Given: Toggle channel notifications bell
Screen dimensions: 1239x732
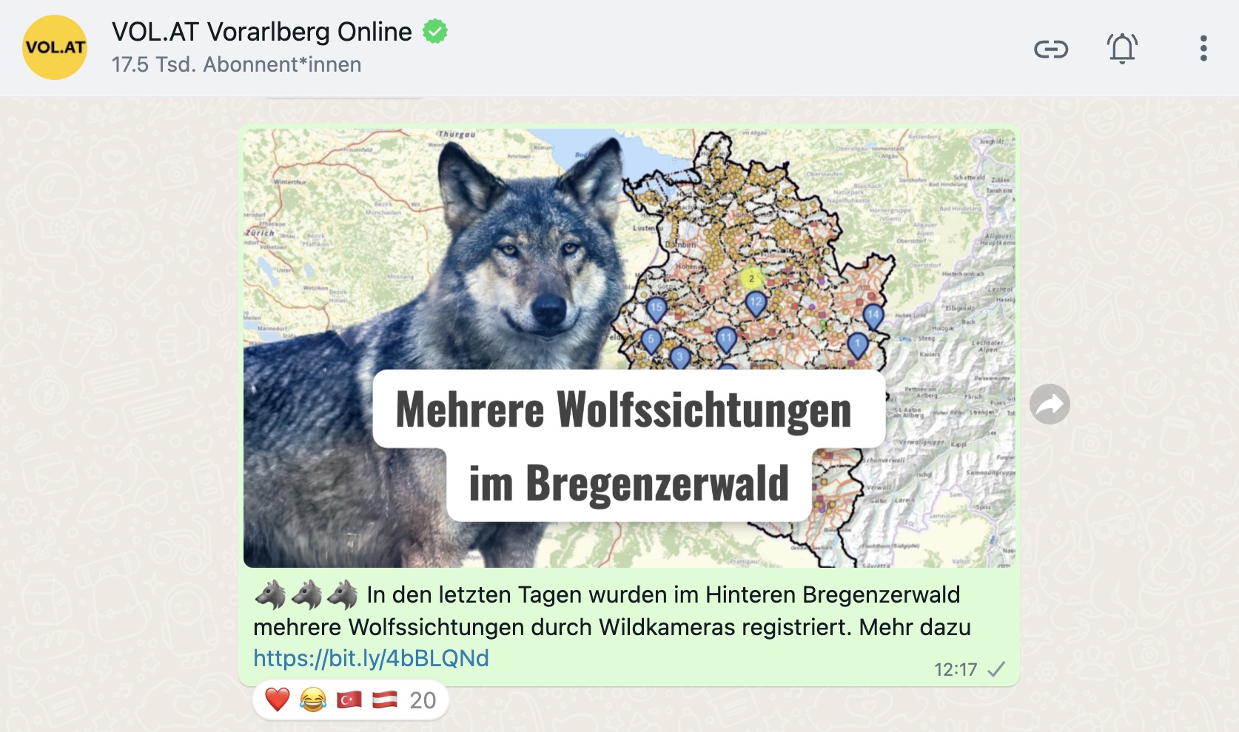Looking at the screenshot, I should tap(1122, 49).
